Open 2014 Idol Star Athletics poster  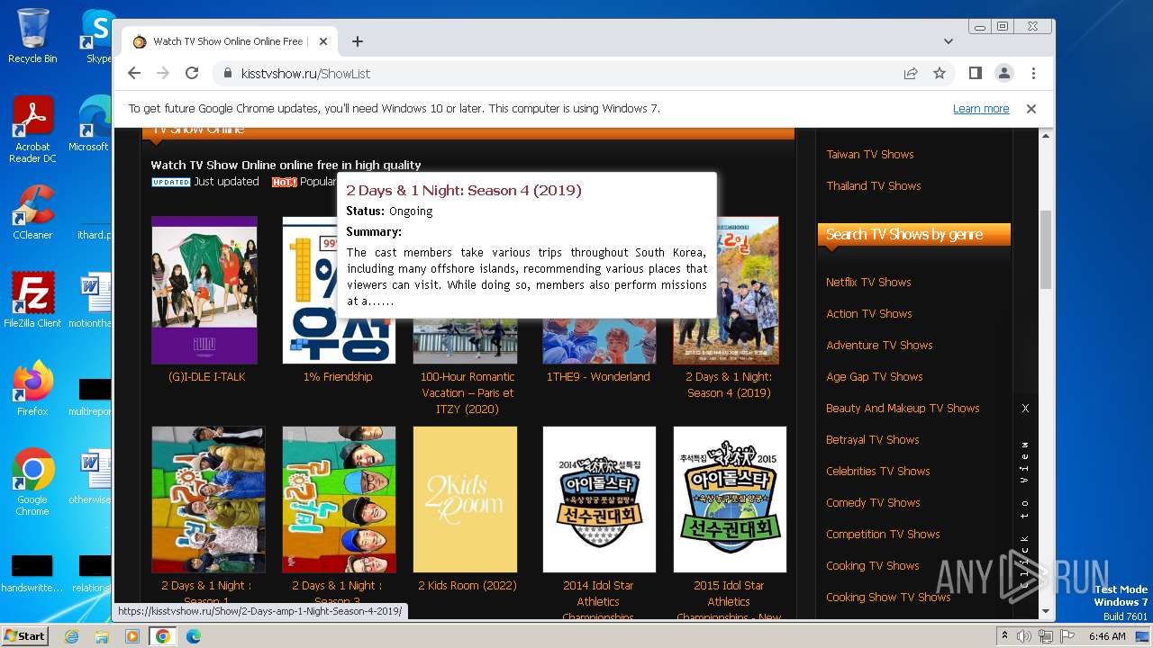tap(599, 499)
